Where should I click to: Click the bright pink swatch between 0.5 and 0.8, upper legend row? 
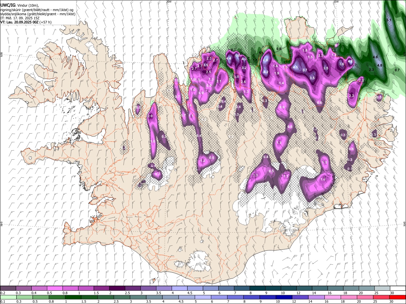click(x=55, y=288)
